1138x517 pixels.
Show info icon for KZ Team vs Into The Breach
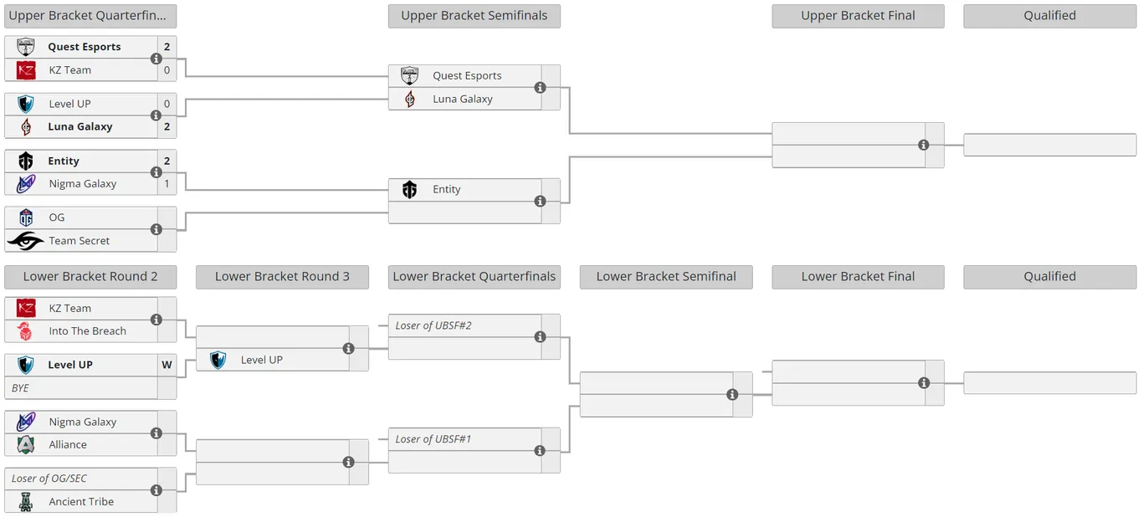pos(156,320)
